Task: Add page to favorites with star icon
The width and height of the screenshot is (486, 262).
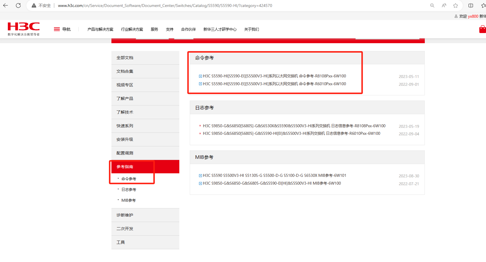Action: click(456, 6)
